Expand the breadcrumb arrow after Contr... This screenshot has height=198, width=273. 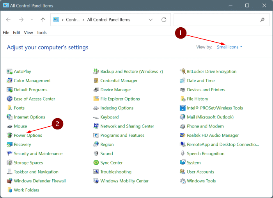tap(83, 19)
